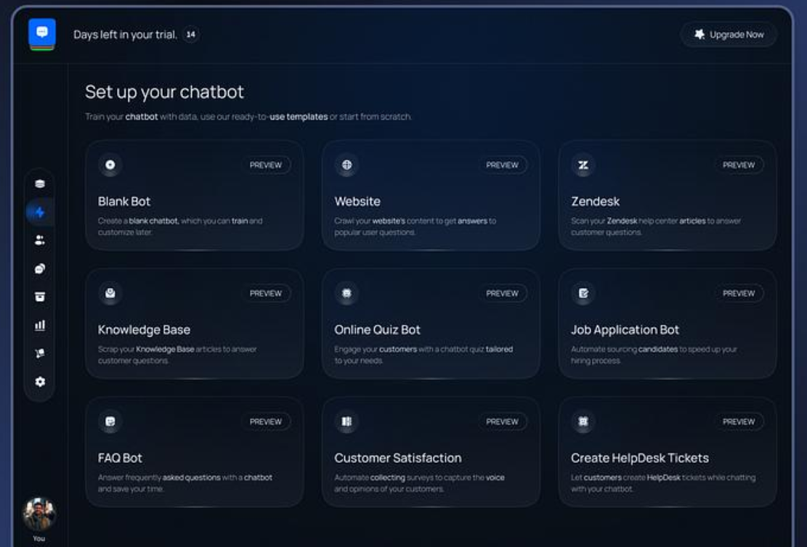This screenshot has width=807, height=547.
Task: Preview the Blank Bot template
Action: pos(266,165)
